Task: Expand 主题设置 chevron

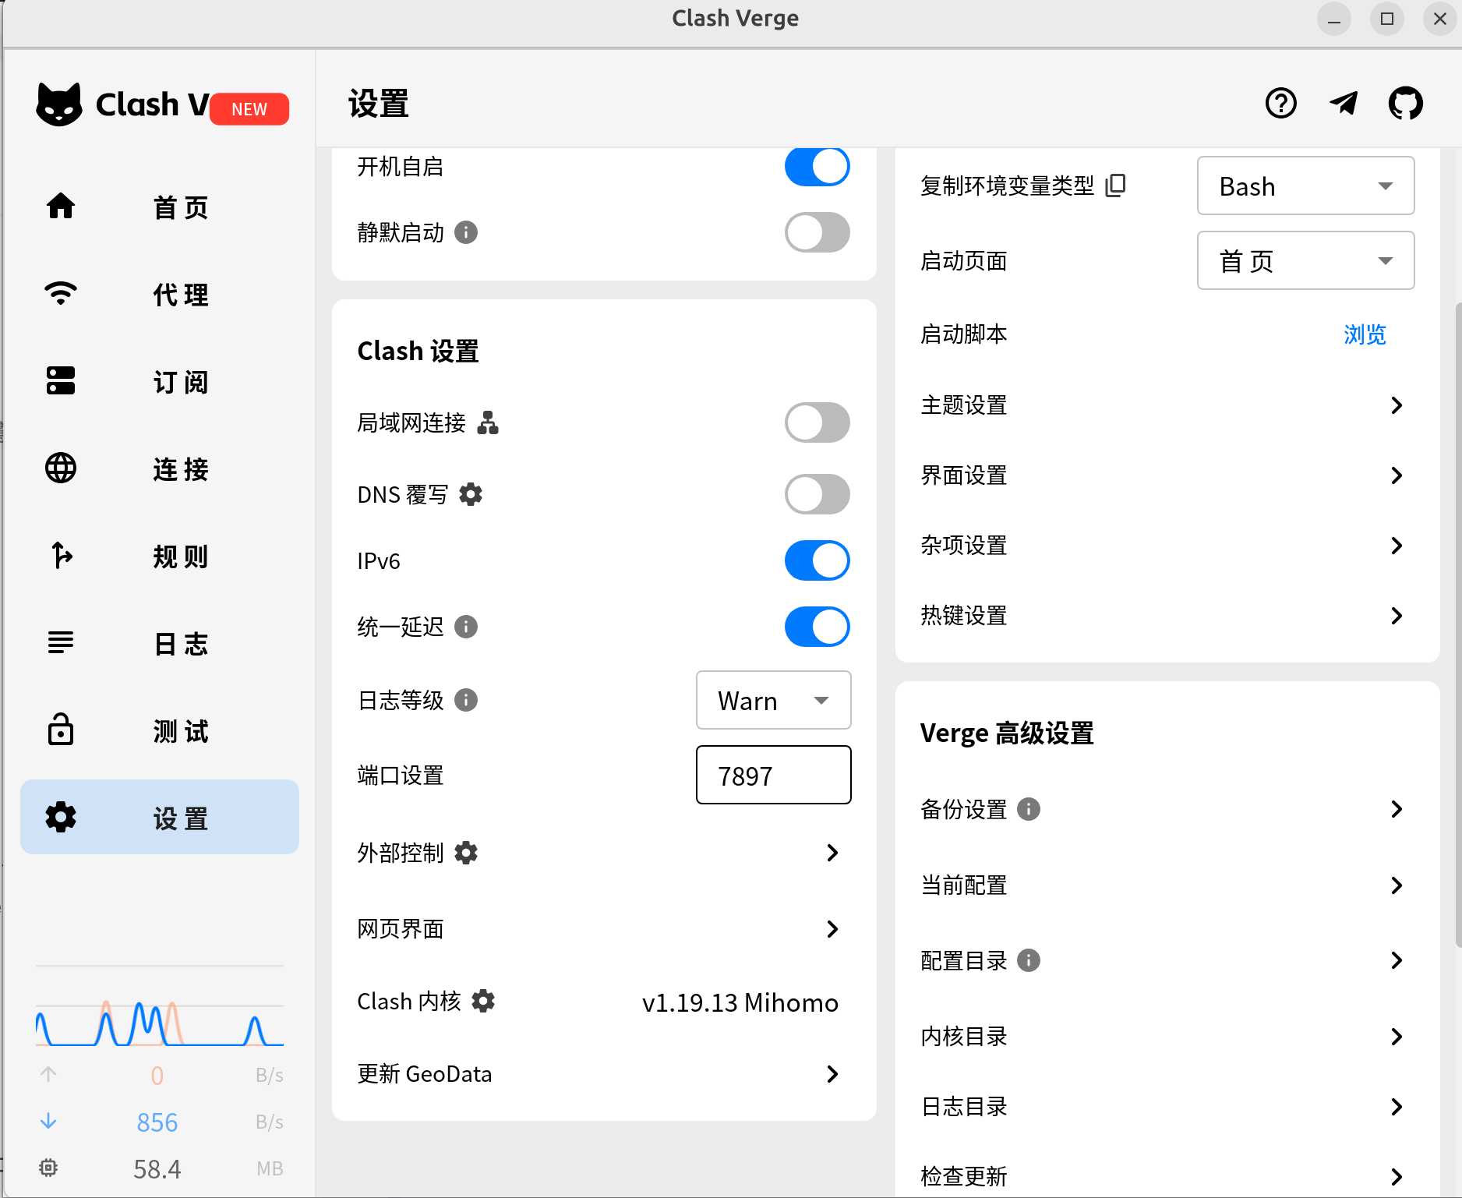Action: (x=1397, y=405)
